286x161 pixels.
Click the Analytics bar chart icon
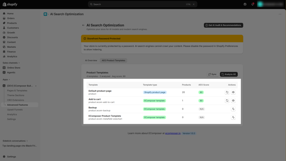pyautogui.click(x=4, y=56)
